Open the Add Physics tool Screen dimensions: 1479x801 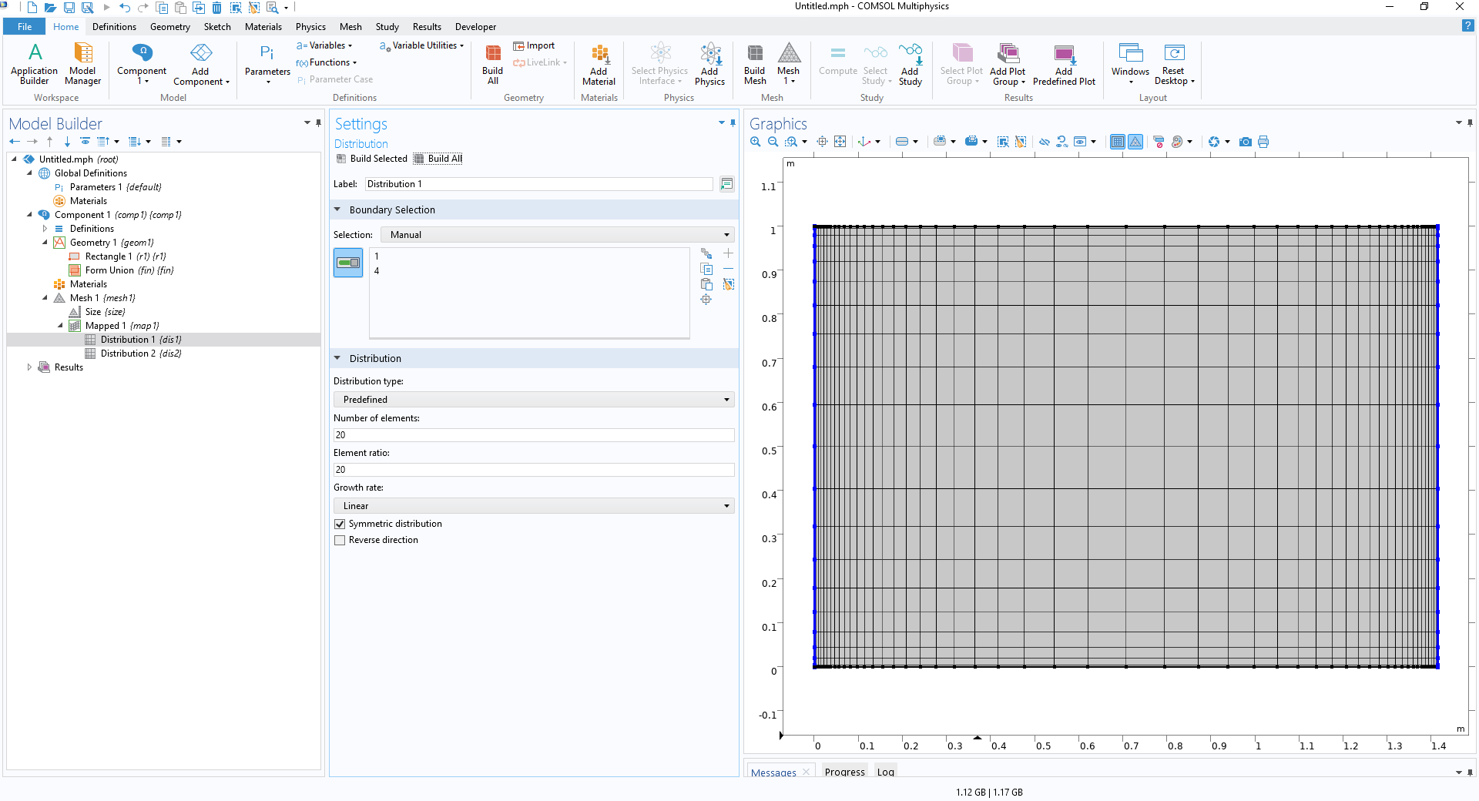pos(709,65)
